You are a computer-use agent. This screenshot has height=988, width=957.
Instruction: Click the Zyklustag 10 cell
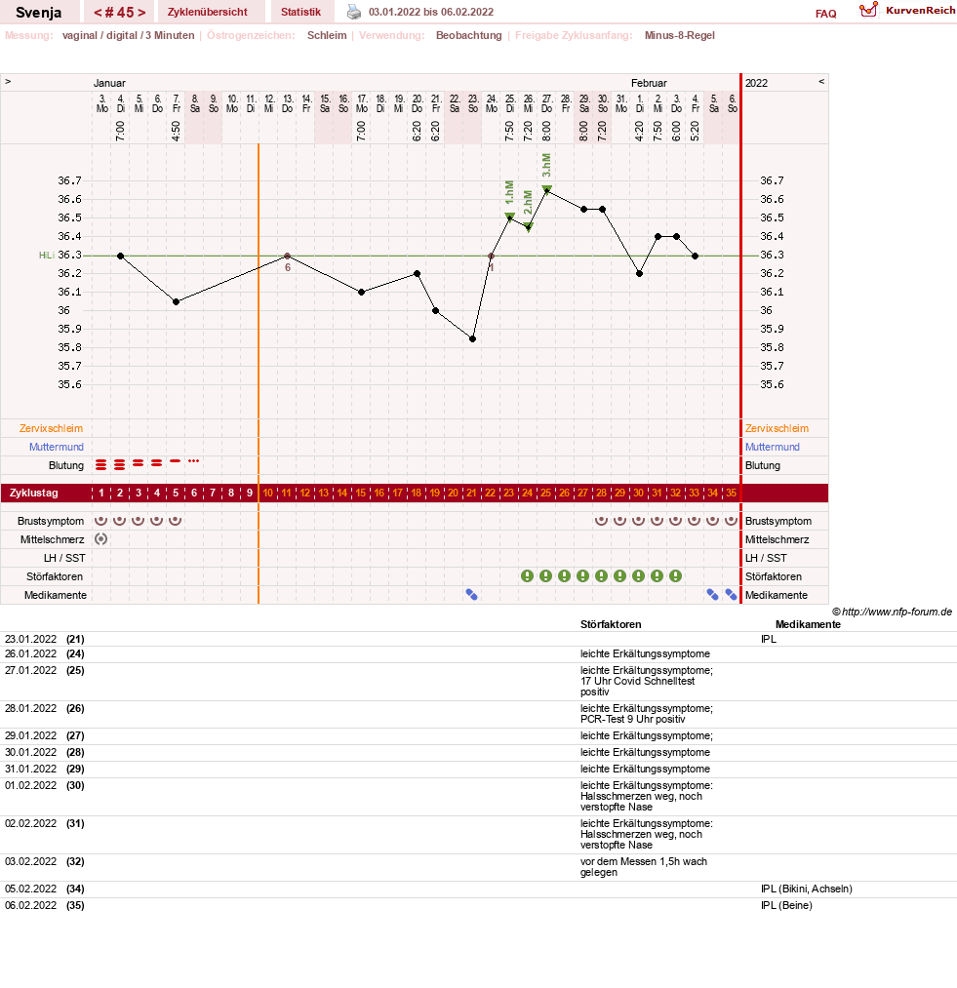268,493
